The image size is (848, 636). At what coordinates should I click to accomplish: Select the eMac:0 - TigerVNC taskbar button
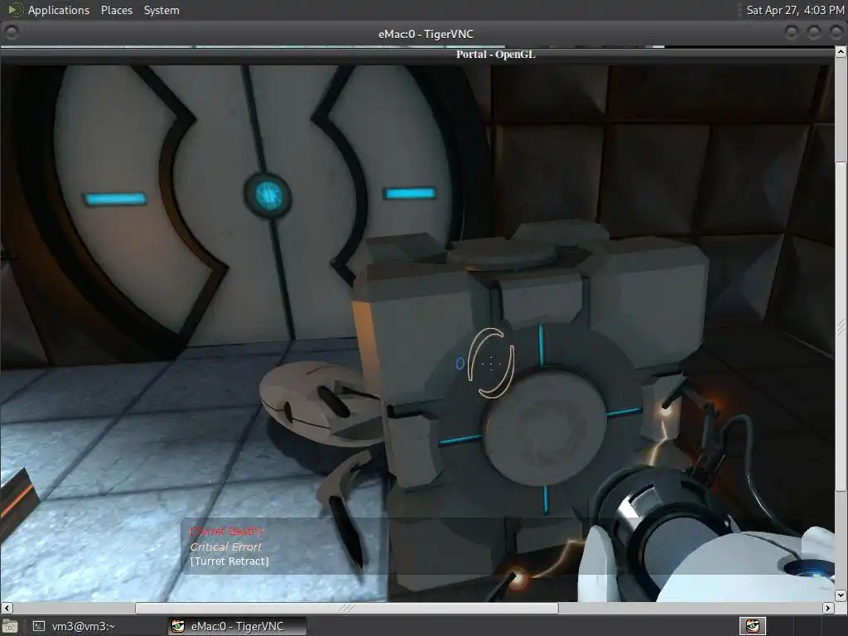[x=236, y=626]
